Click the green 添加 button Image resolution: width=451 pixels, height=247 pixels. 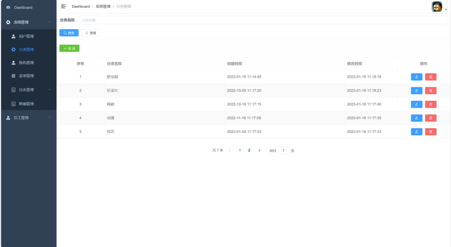point(69,48)
